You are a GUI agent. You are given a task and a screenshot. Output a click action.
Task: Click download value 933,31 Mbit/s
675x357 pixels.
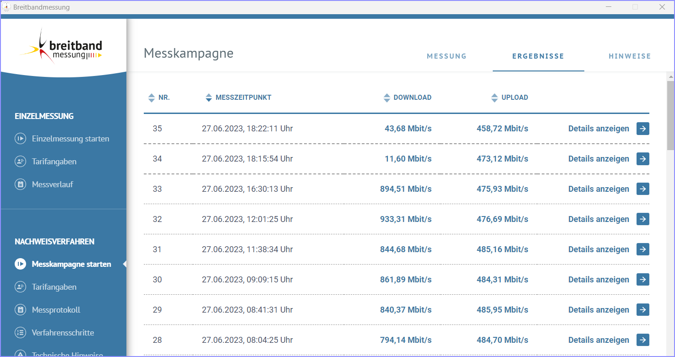click(x=406, y=219)
